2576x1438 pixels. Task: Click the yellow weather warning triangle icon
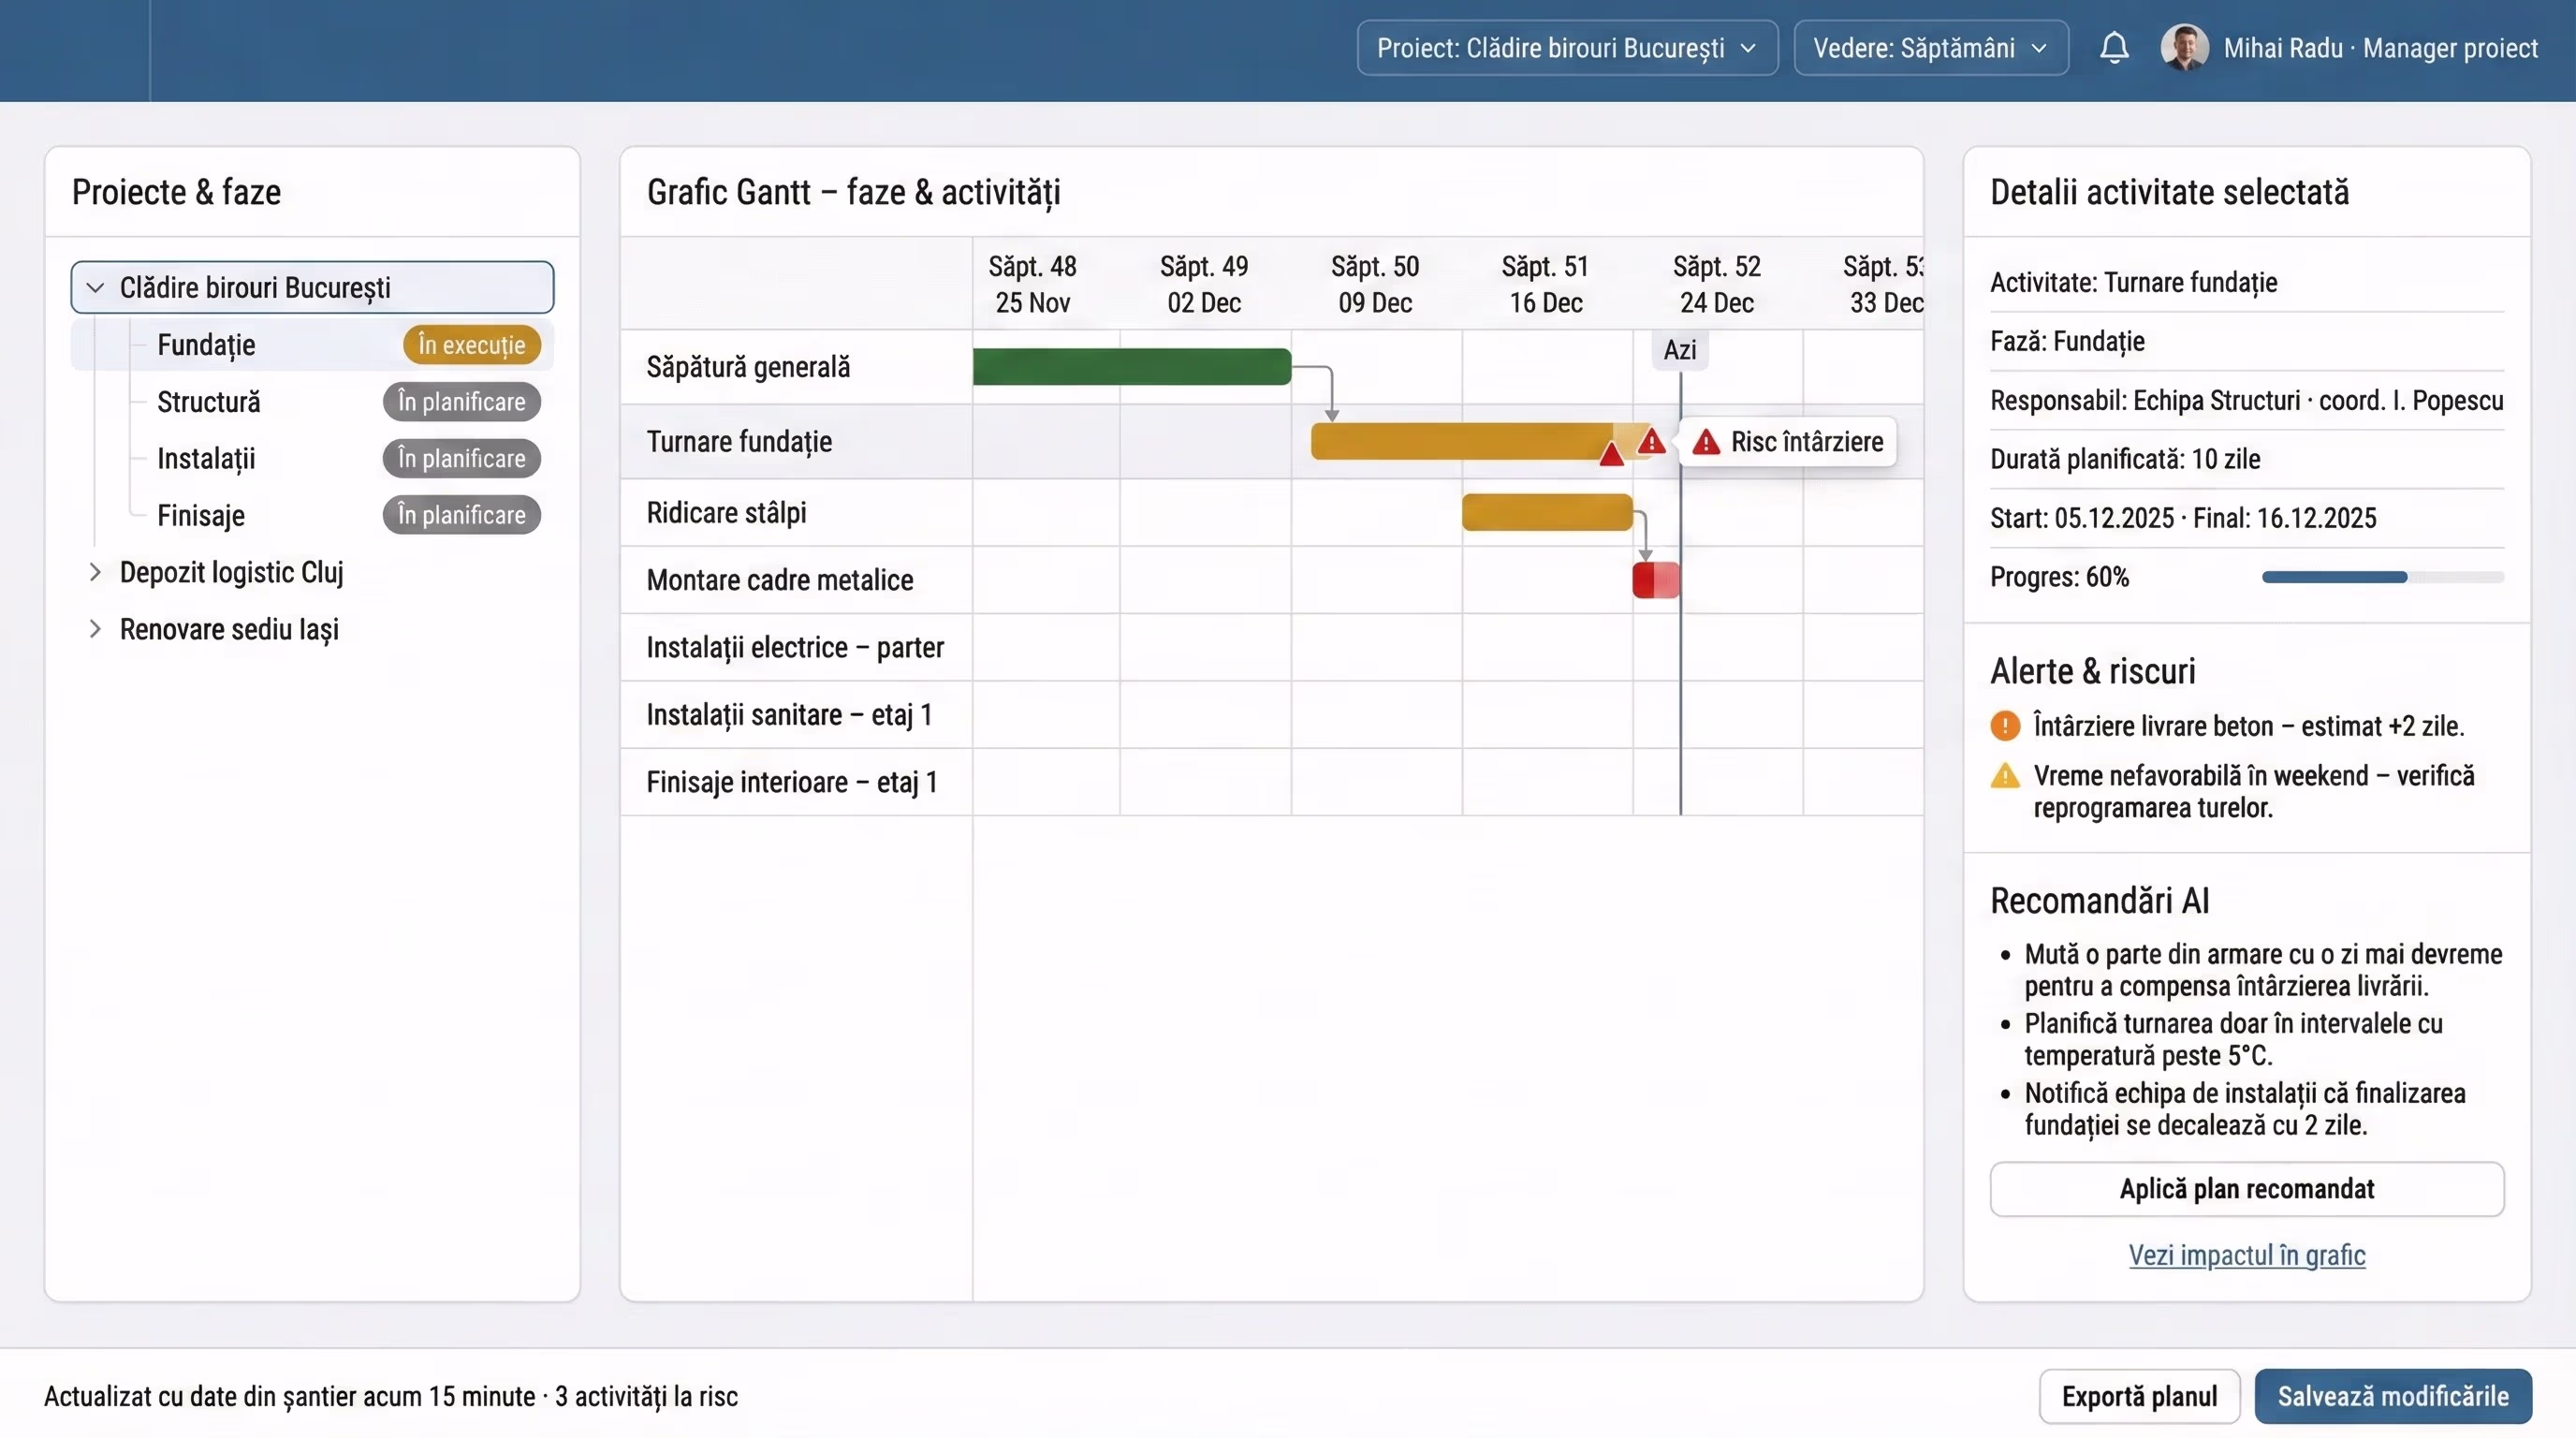click(x=2005, y=776)
